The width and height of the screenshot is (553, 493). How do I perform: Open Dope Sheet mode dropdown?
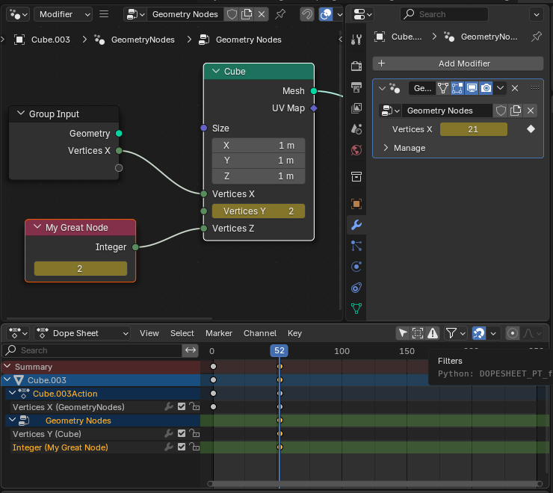82,333
